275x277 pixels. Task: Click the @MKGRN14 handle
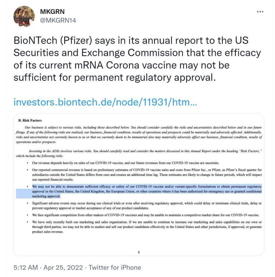point(58,20)
